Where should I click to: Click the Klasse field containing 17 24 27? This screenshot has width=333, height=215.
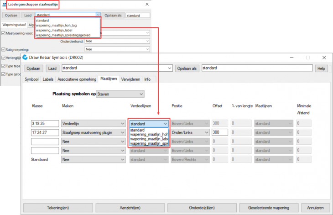click(45, 132)
